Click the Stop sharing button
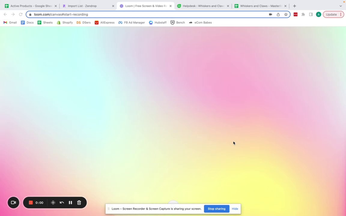Screen dimensions: 346x216 tap(217, 209)
